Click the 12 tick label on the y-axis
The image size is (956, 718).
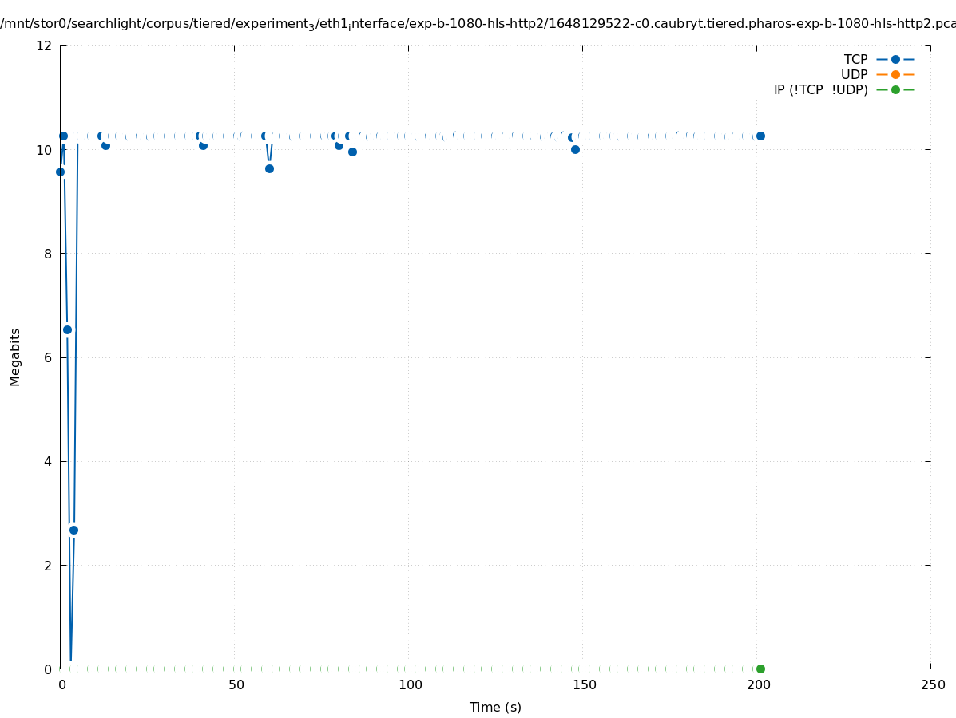44,45
